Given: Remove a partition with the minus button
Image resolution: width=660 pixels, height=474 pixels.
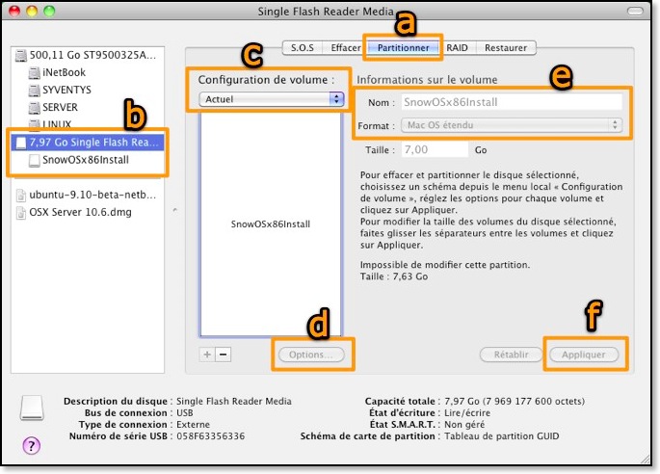Looking at the screenshot, I should [x=224, y=355].
